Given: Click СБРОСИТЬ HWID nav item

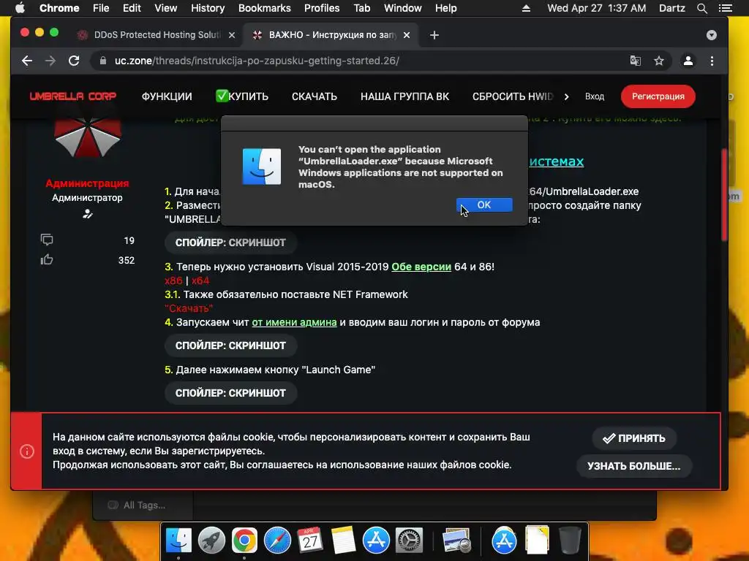Looking at the screenshot, I should point(513,96).
